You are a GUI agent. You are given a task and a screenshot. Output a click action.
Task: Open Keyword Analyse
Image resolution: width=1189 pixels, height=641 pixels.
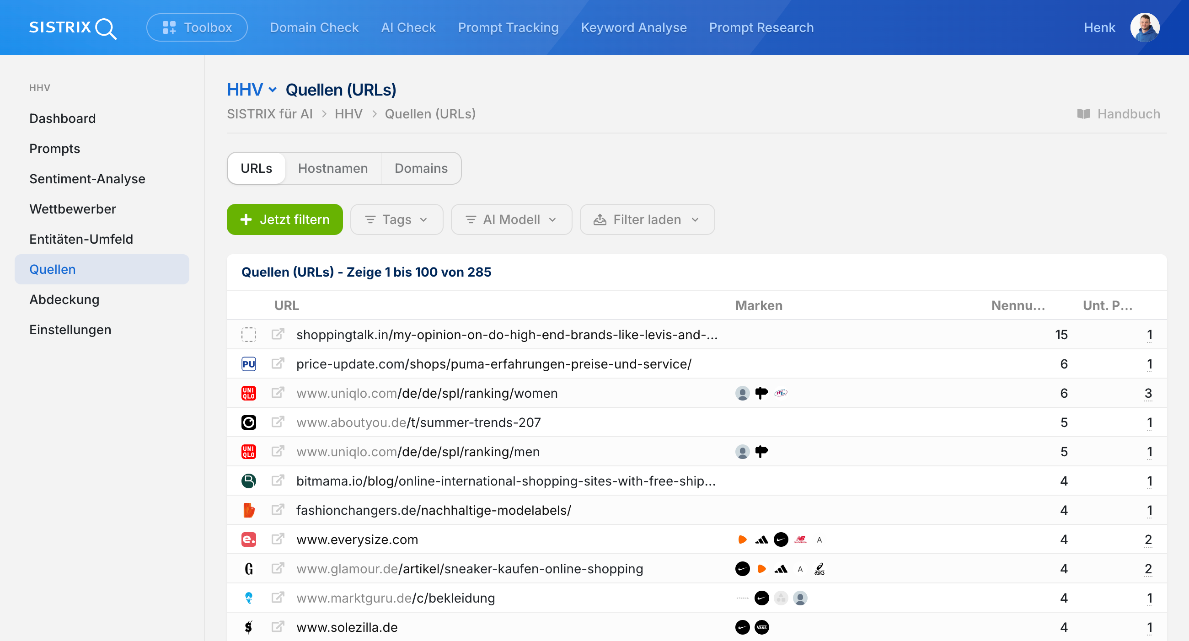(x=634, y=28)
